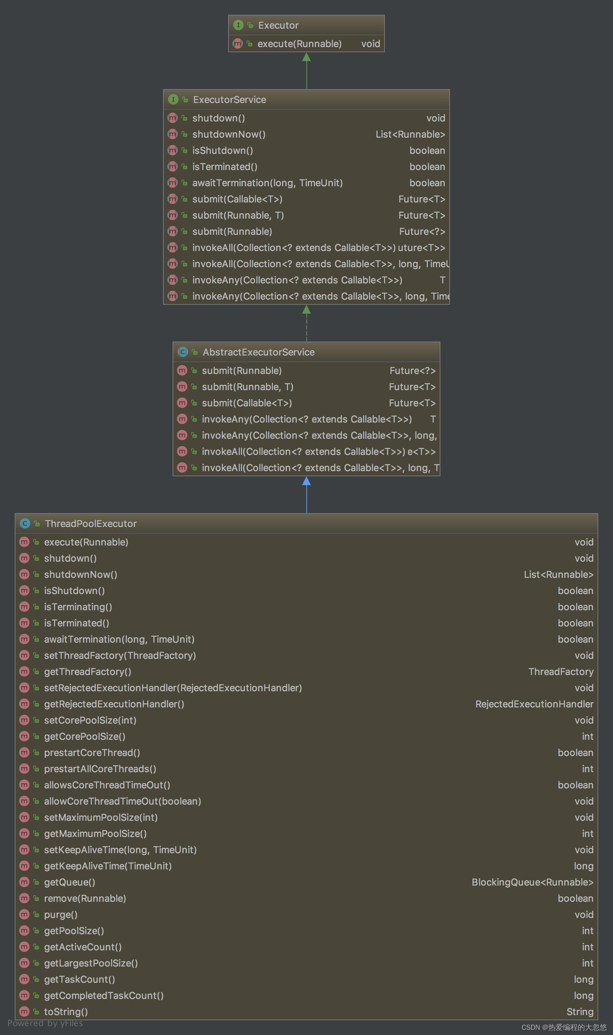This screenshot has height=1035, width=613.
Task: Click the class icon of ThreadPoolExecutor
Action: tap(25, 523)
